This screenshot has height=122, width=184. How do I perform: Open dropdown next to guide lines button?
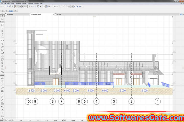pyautogui.click(x=18, y=7)
